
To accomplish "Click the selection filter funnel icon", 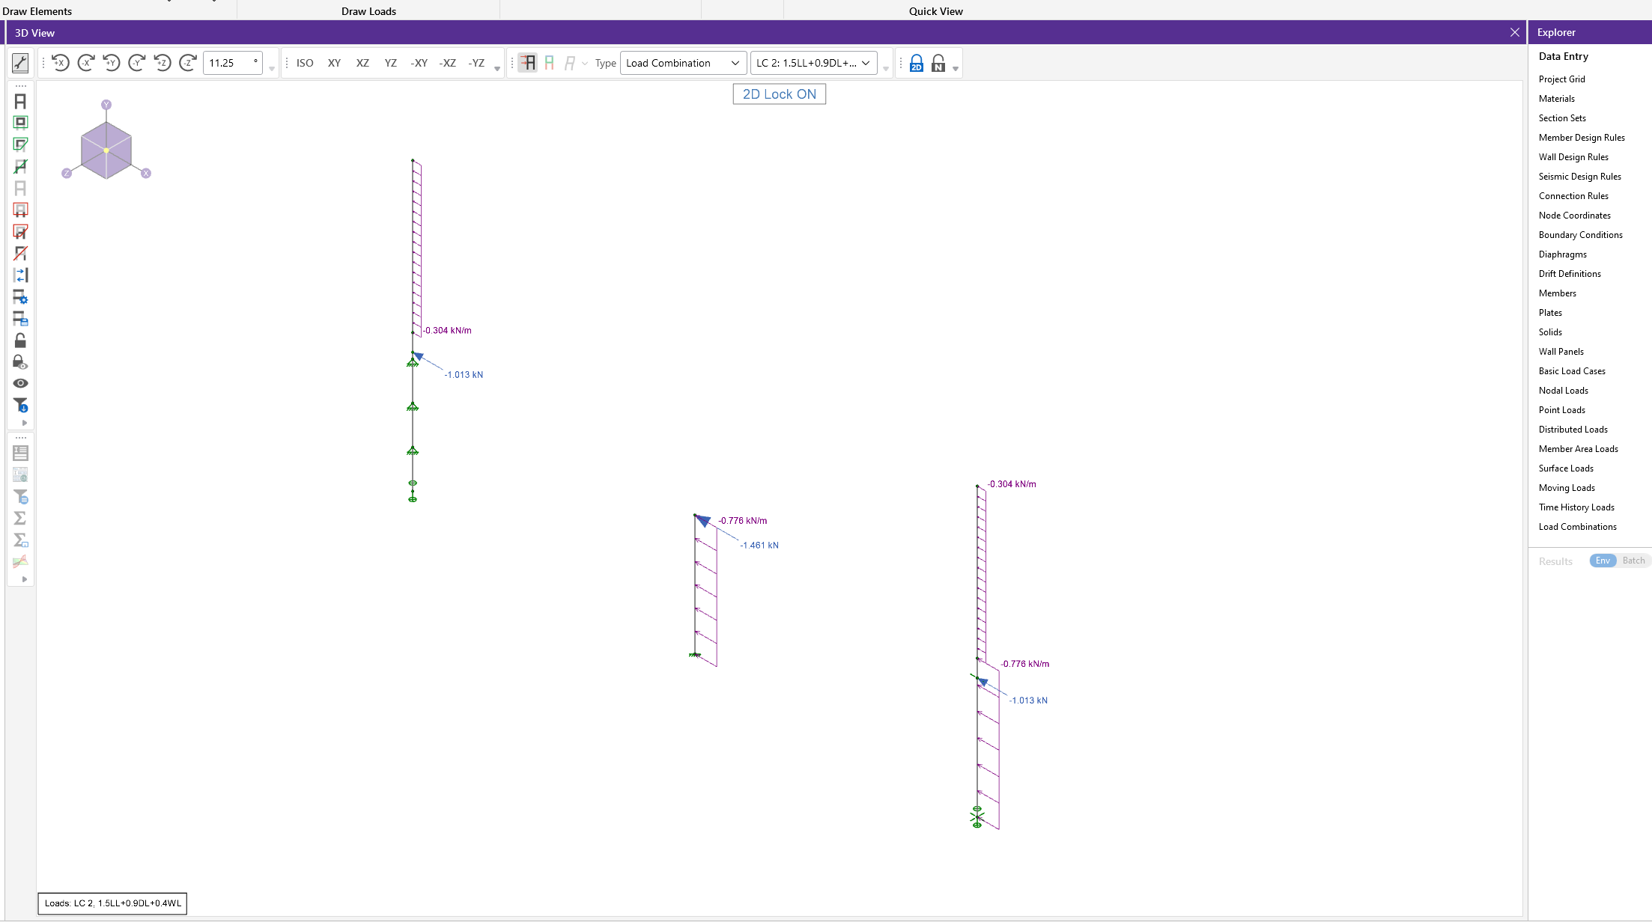I will pyautogui.click(x=20, y=405).
